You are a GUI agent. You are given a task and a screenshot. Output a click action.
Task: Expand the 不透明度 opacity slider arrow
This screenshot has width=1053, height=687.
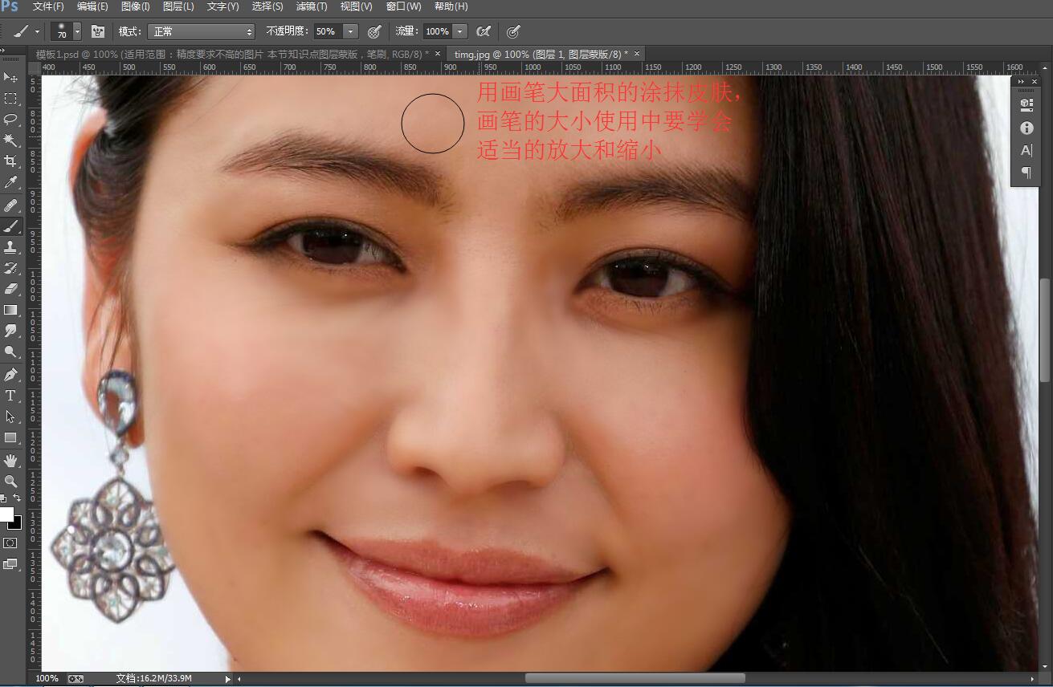click(351, 31)
